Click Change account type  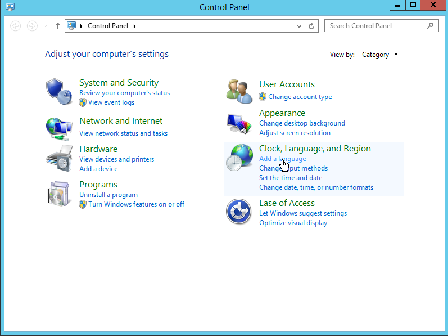(x=300, y=97)
